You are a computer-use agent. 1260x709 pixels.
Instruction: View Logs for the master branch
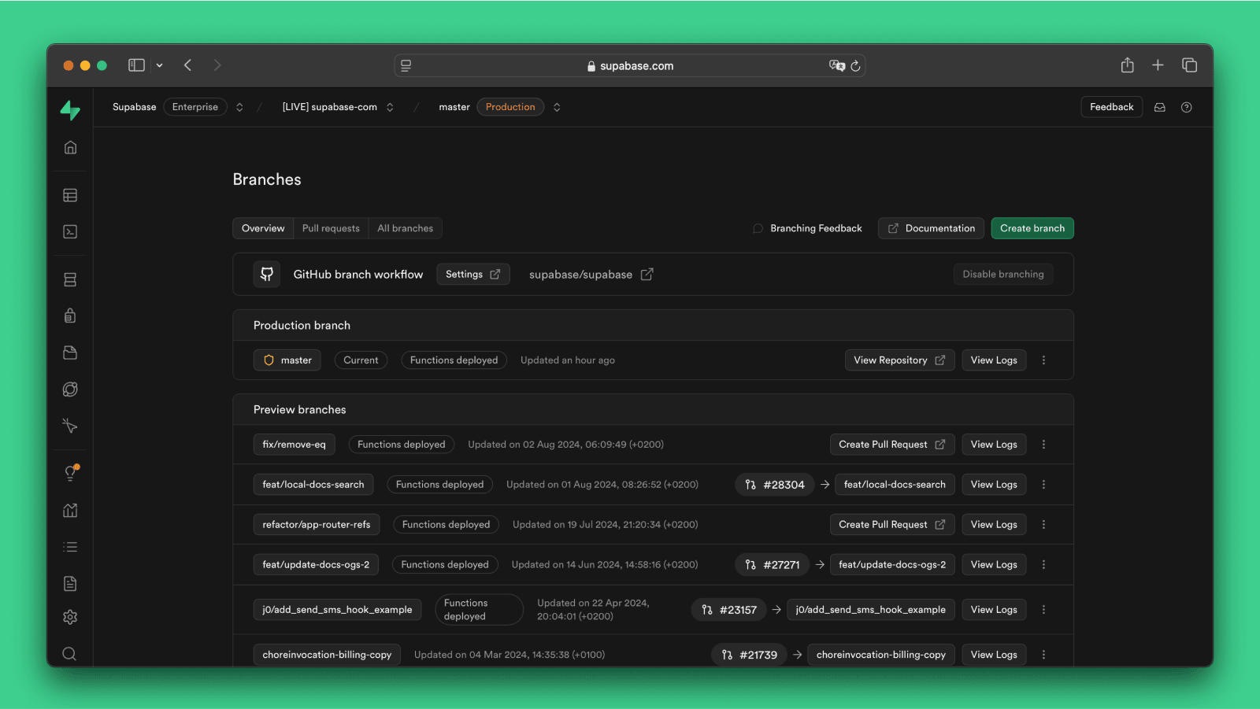(994, 360)
